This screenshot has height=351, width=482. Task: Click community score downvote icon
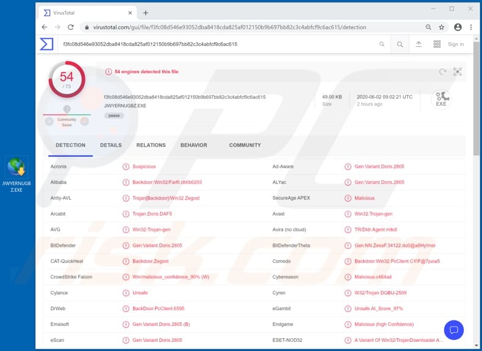pyautogui.click(x=49, y=122)
